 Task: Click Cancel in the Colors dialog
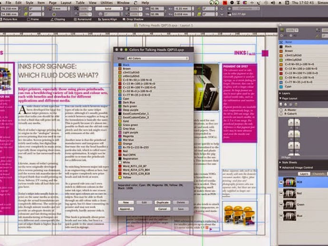163,209
